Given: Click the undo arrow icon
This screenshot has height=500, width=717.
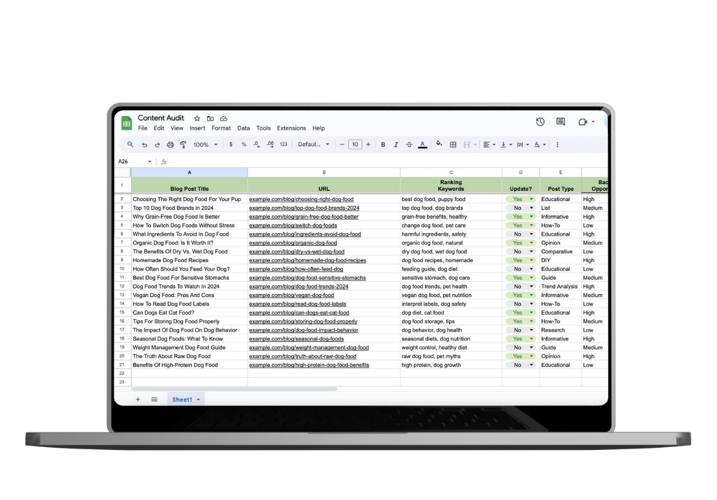Looking at the screenshot, I should point(144,145).
